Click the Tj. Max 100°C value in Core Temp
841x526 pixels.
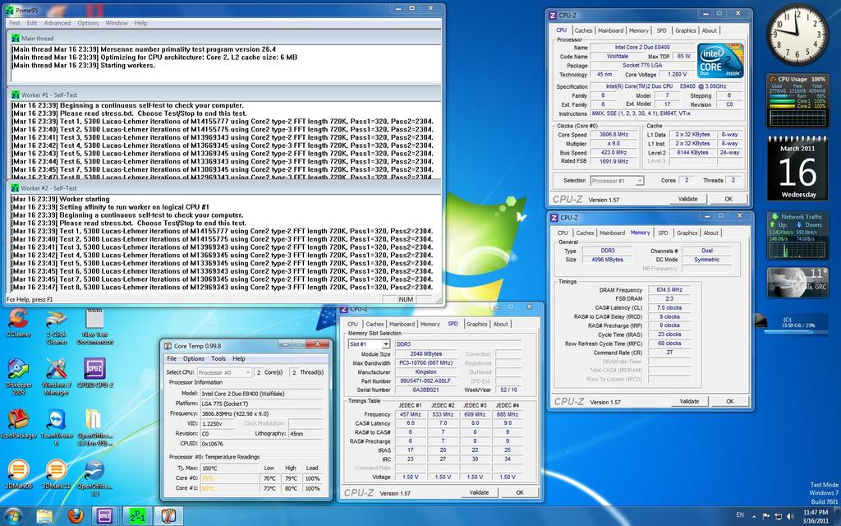tap(229, 468)
